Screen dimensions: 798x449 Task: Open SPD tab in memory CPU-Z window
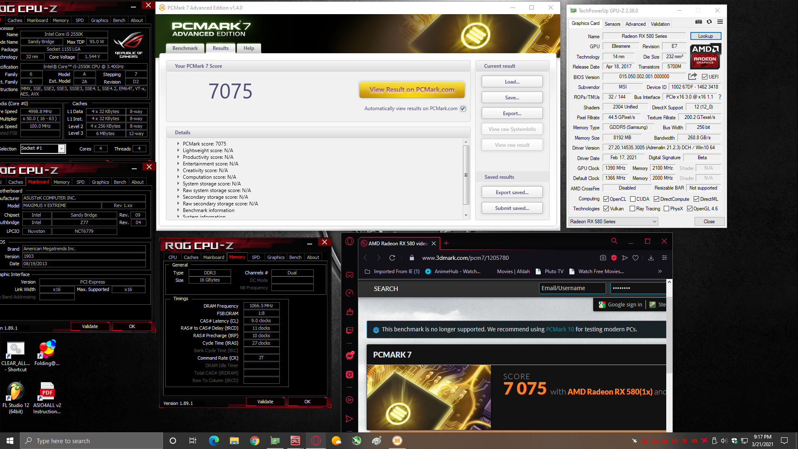tap(256, 257)
